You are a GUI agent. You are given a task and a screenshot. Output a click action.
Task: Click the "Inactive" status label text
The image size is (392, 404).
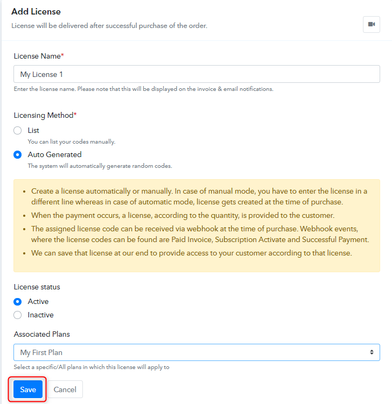click(x=41, y=315)
